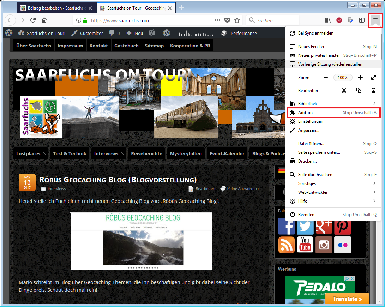
Task: Open the Interviews navigation dropdown
Action: click(x=109, y=154)
